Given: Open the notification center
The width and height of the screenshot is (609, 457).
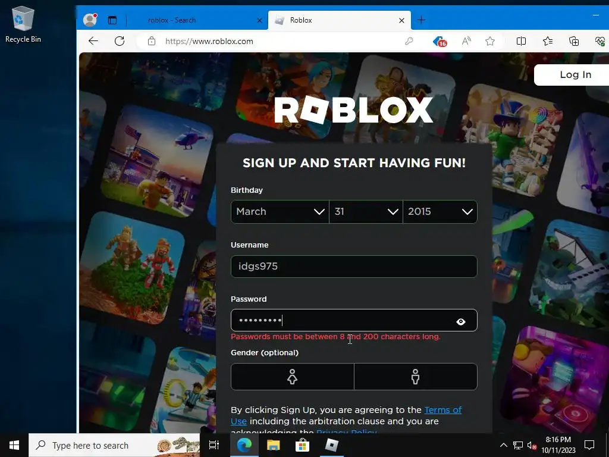Looking at the screenshot, I should pyautogui.click(x=589, y=445).
